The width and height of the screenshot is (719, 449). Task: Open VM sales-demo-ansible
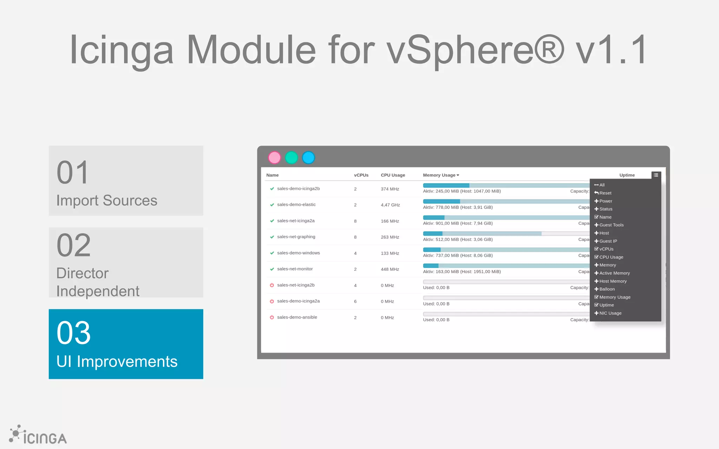point(297,317)
